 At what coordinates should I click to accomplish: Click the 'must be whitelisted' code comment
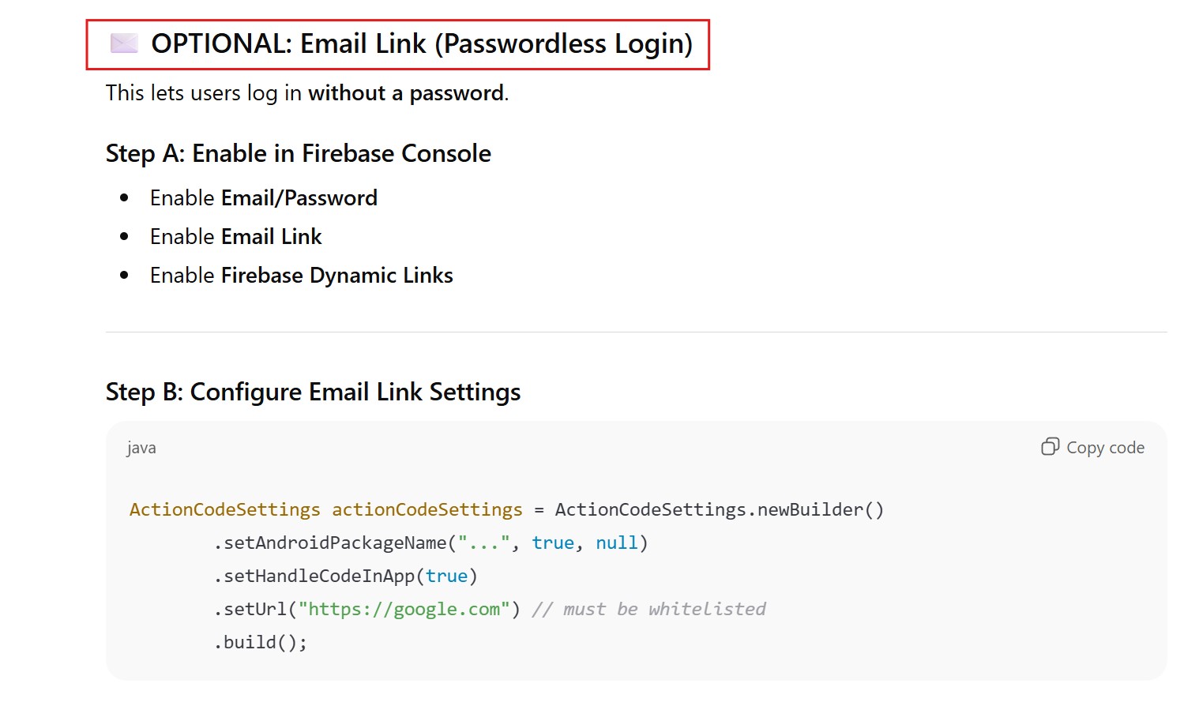(663, 609)
